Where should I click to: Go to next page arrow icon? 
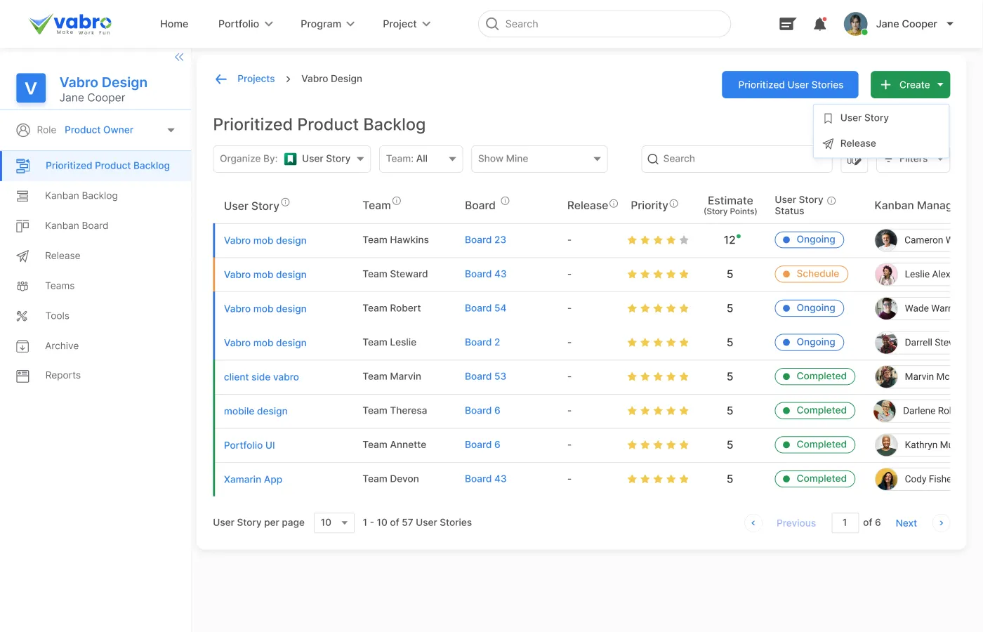click(x=941, y=523)
